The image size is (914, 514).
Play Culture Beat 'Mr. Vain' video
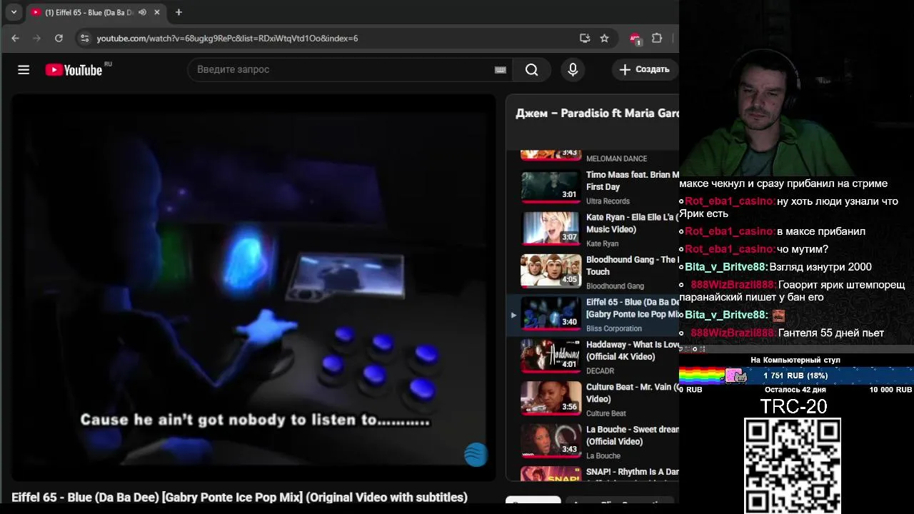tap(551, 398)
